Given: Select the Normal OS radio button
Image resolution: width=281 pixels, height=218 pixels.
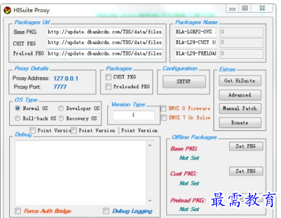Looking at the screenshot, I should (x=17, y=108).
